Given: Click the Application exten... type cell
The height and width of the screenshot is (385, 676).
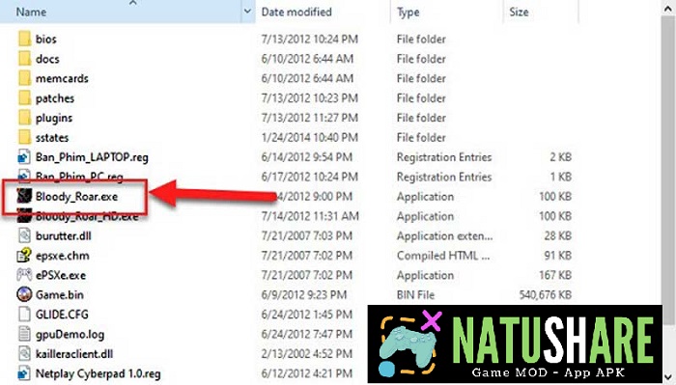Looking at the screenshot, I should point(444,236).
